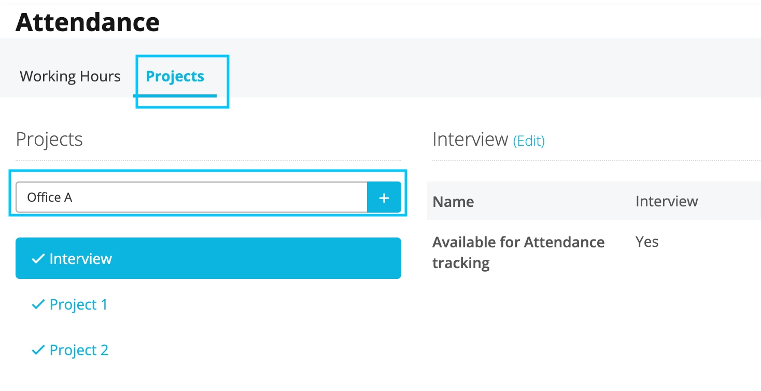Viewport: 761px width, 391px height.
Task: Click the checkmark icon beside Interview
Action: (38, 258)
